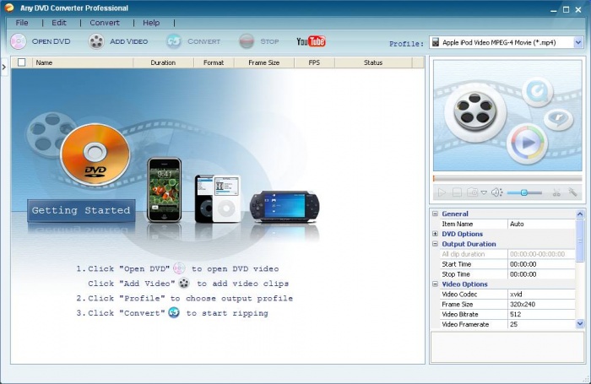Click the QuickTime icon in preview
Image resolution: width=591 pixels, height=384 pixels.
[x=538, y=91]
